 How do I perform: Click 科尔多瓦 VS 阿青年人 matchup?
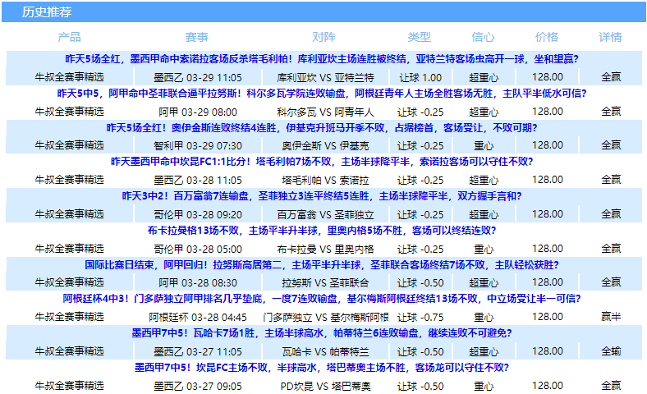coord(326,112)
